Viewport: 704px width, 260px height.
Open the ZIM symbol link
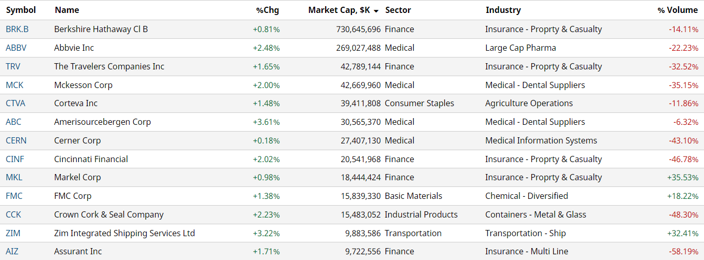pyautogui.click(x=13, y=234)
